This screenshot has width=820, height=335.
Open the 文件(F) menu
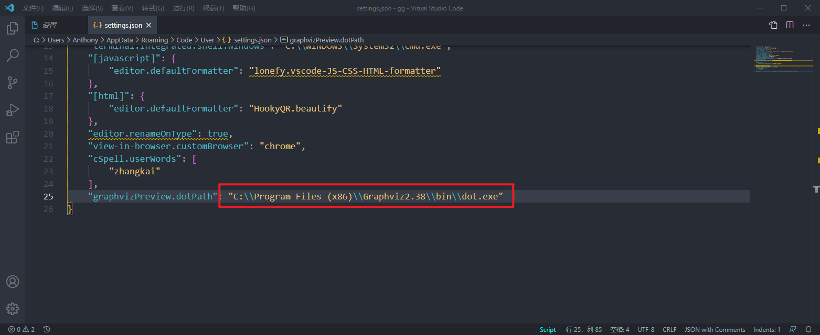33,8
